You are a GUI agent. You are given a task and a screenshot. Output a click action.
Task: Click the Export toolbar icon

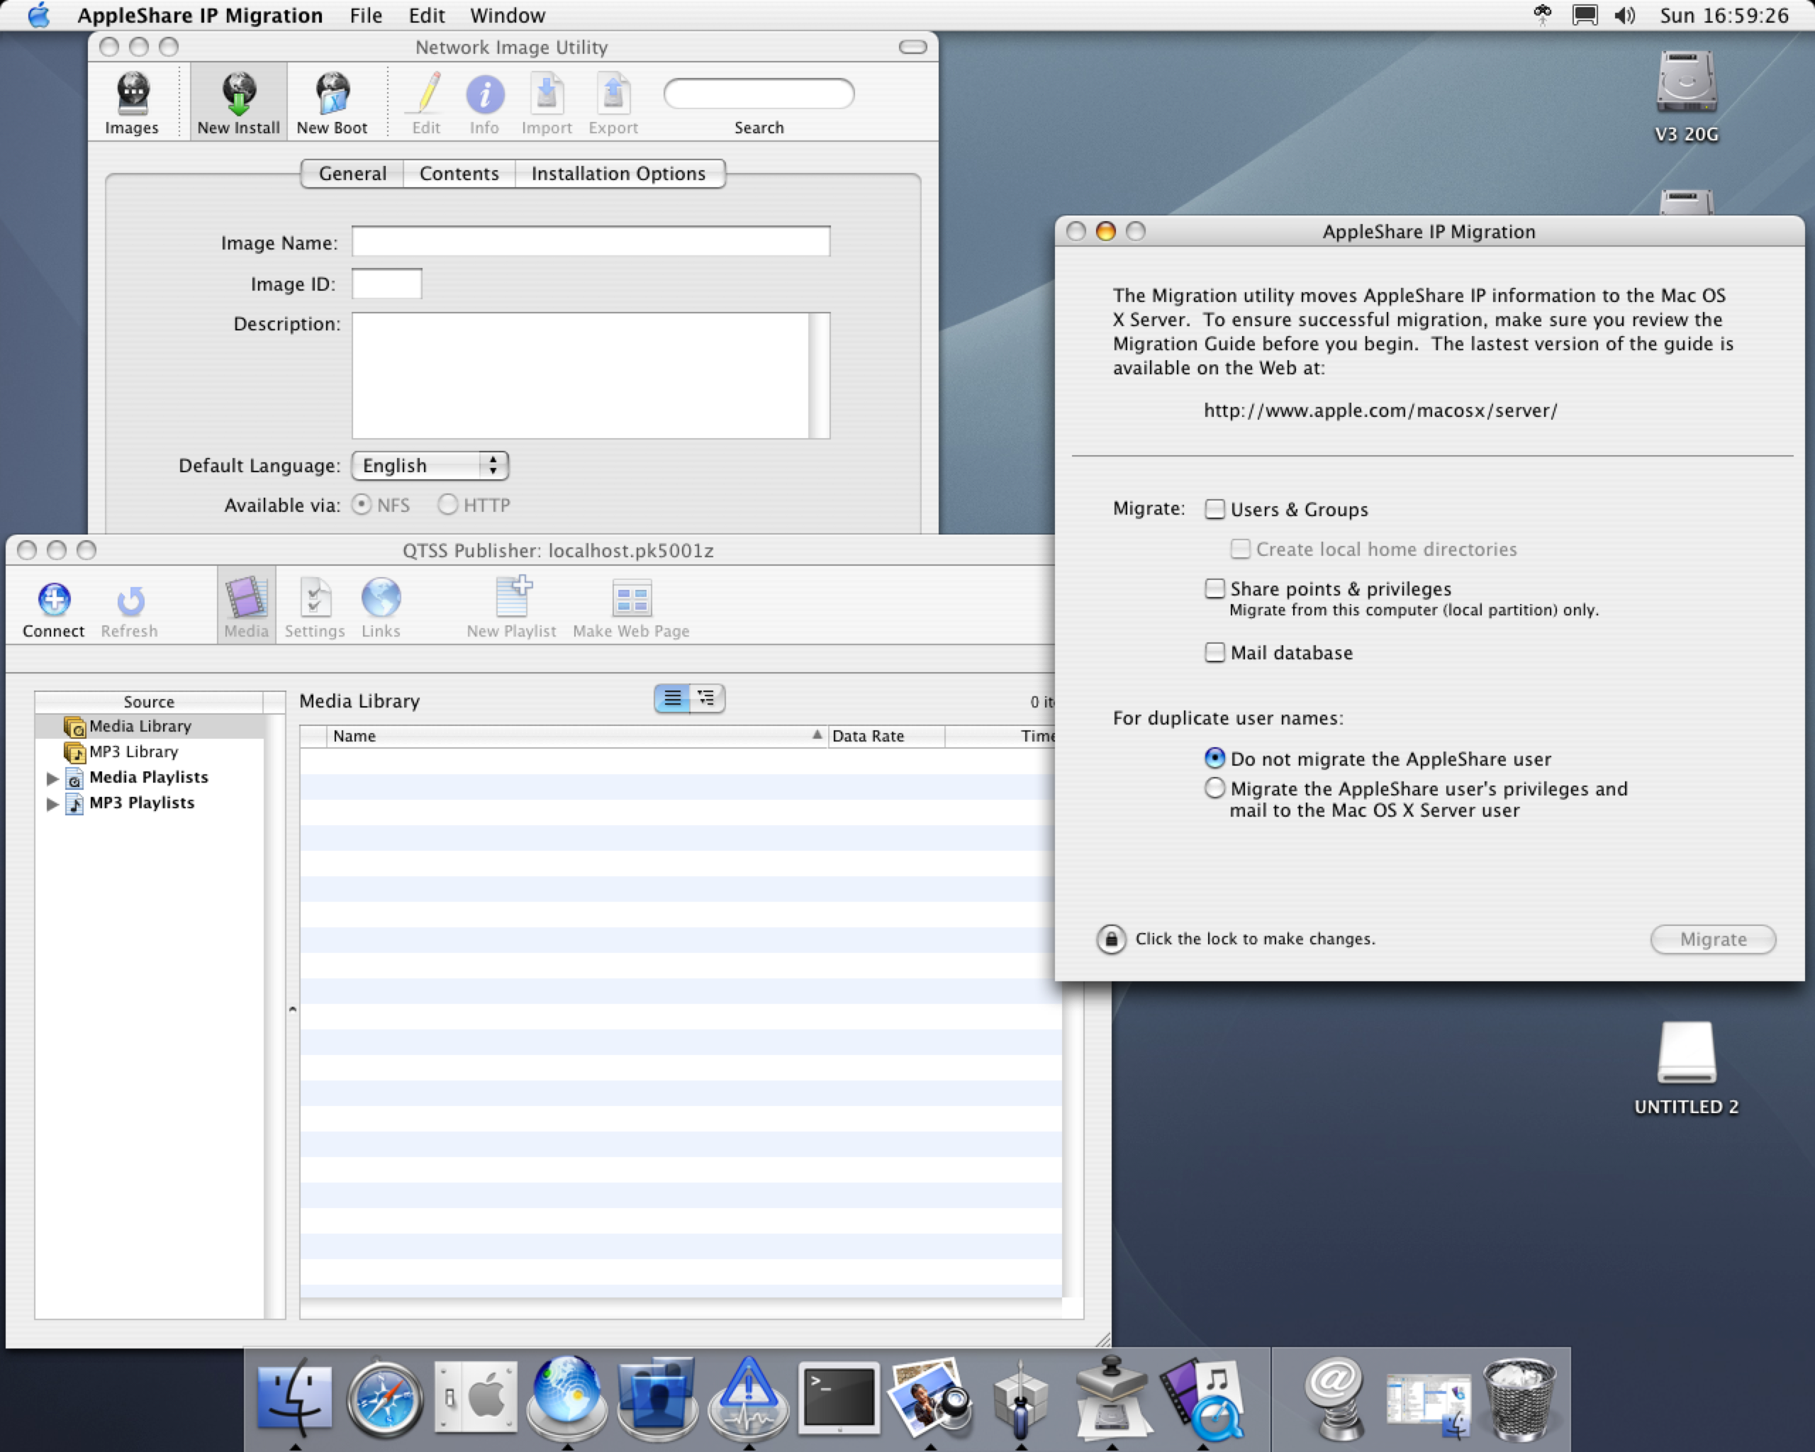coord(613,103)
